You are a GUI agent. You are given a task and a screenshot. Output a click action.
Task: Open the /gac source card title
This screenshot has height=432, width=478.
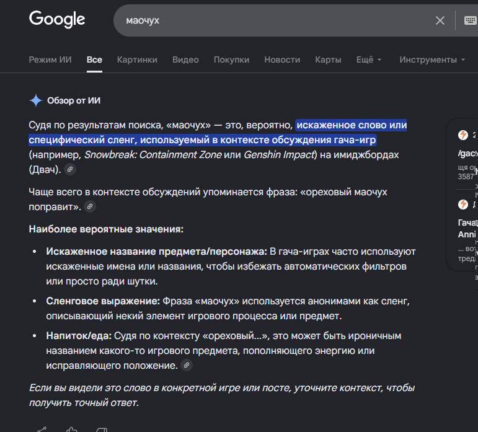pyautogui.click(x=467, y=154)
